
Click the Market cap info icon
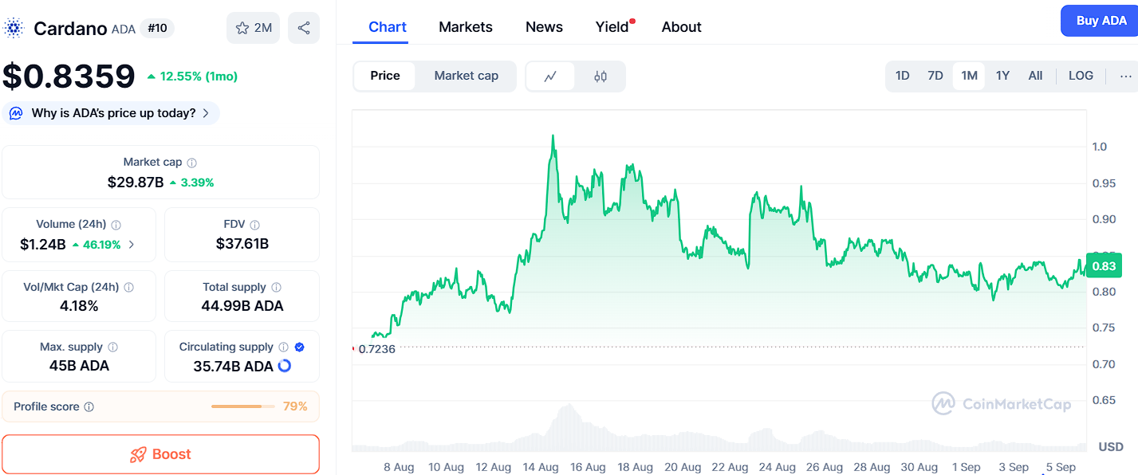(191, 163)
